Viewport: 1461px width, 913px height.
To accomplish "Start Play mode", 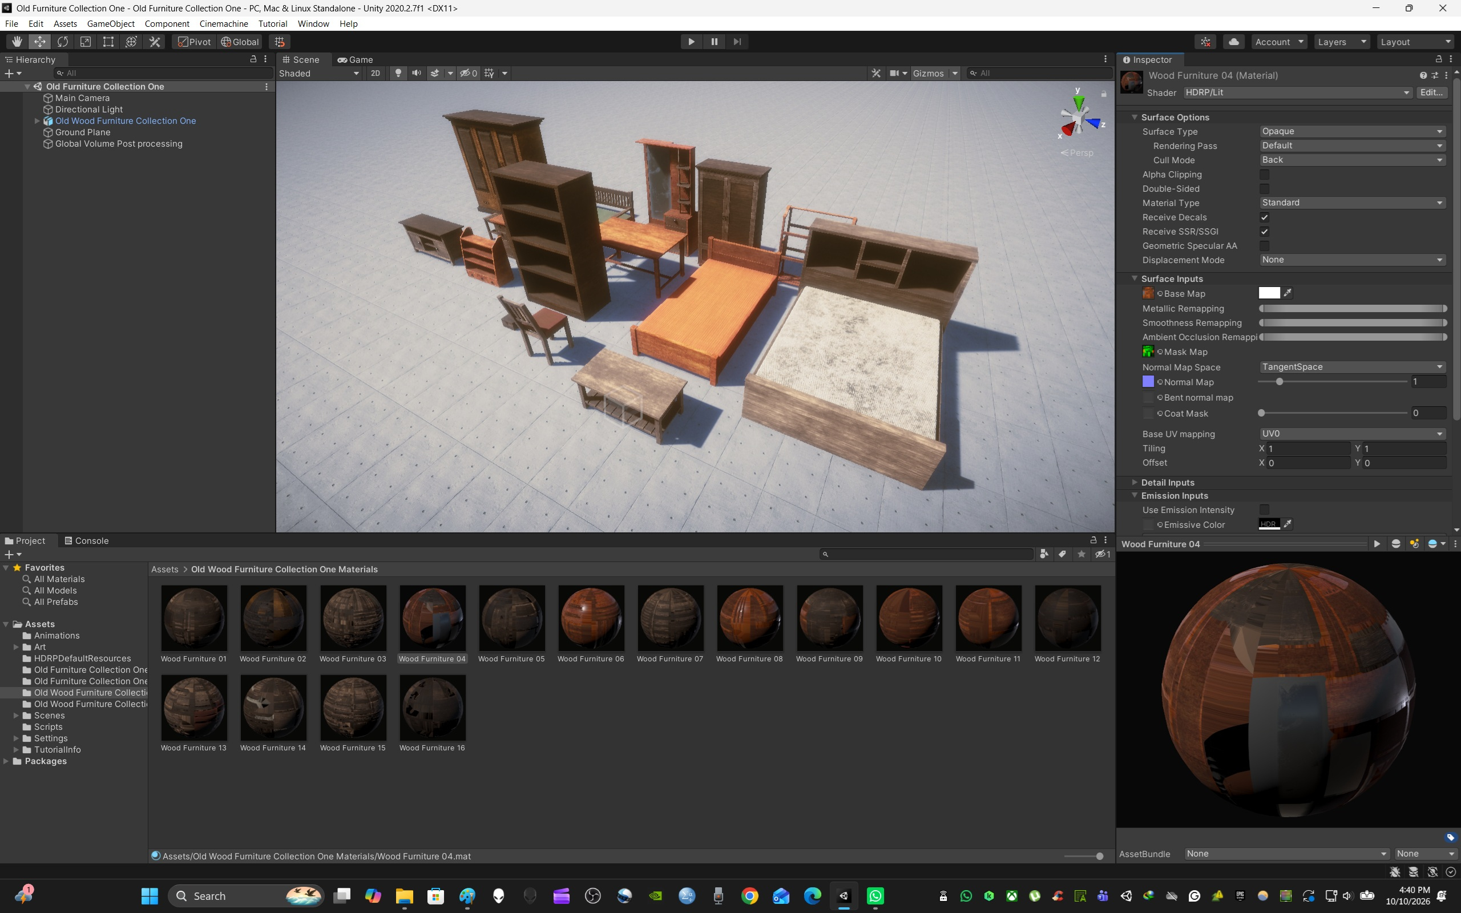I will point(691,42).
